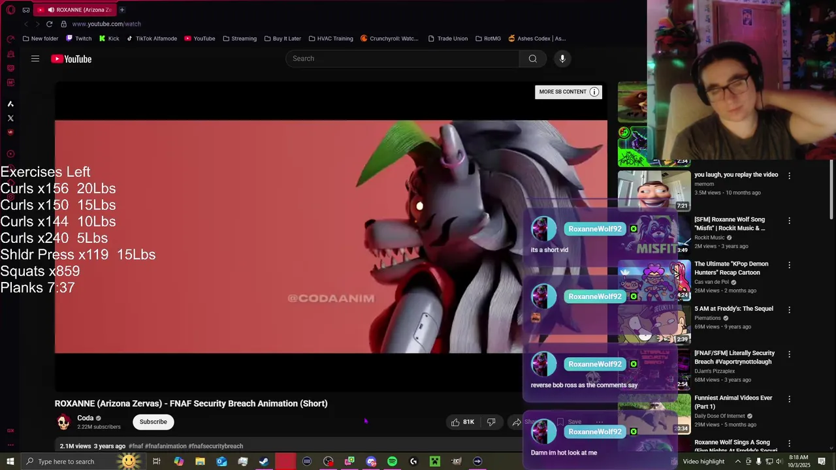Subscribe to the Coda channel
Image resolution: width=836 pixels, height=470 pixels.
click(x=153, y=422)
